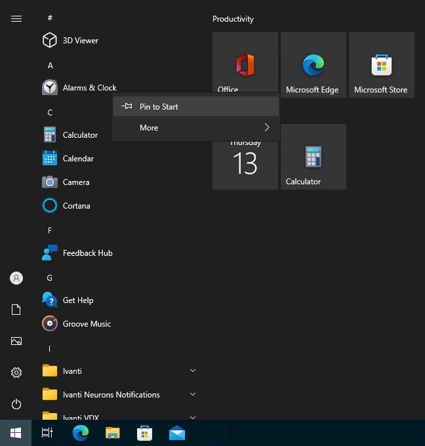425x446 pixels.
Task: Open the Microsoft Store tile
Action: coord(382,65)
